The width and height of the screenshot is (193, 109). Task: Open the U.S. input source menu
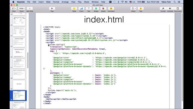coord(132,2)
